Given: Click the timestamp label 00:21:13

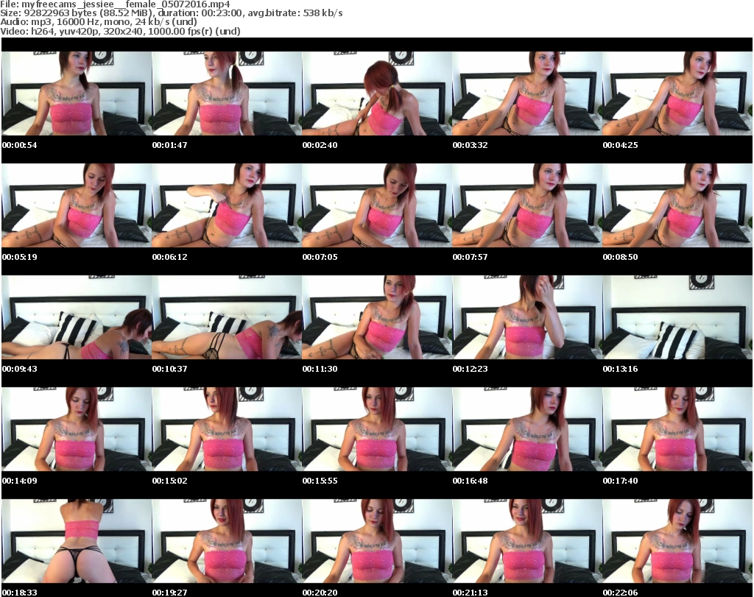Looking at the screenshot, I should tap(470, 593).
